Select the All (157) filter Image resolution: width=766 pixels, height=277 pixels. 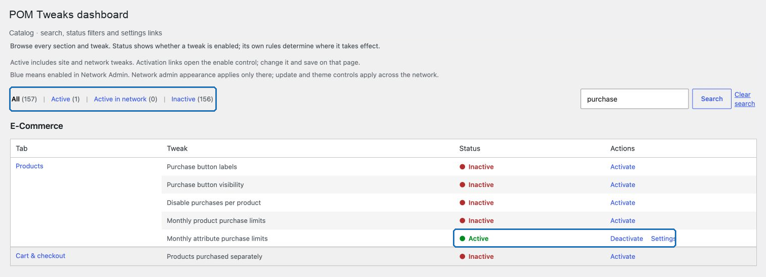[x=24, y=99]
